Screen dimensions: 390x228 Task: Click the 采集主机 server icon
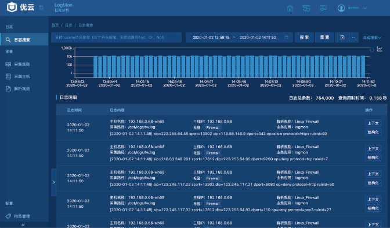8,76
